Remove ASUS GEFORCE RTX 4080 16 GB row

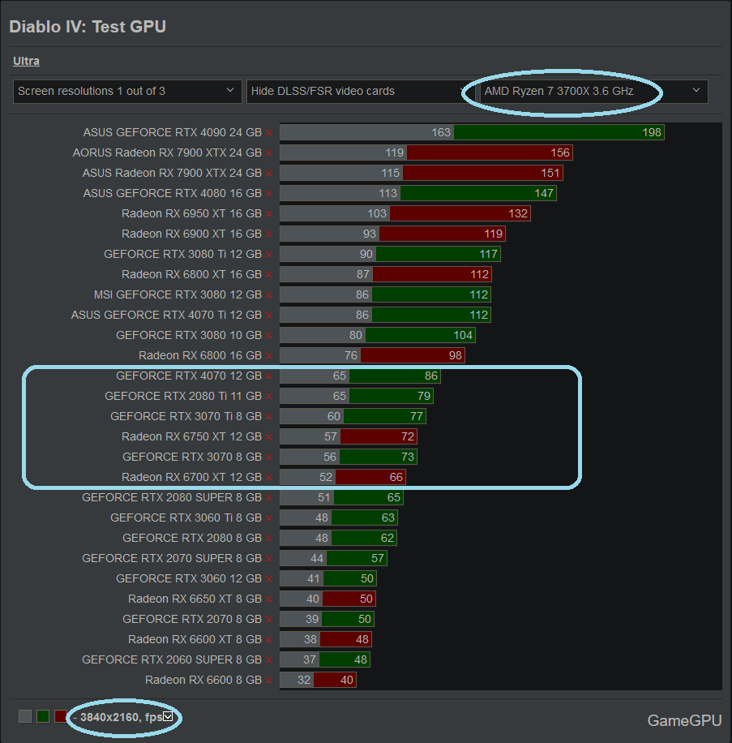tap(269, 194)
